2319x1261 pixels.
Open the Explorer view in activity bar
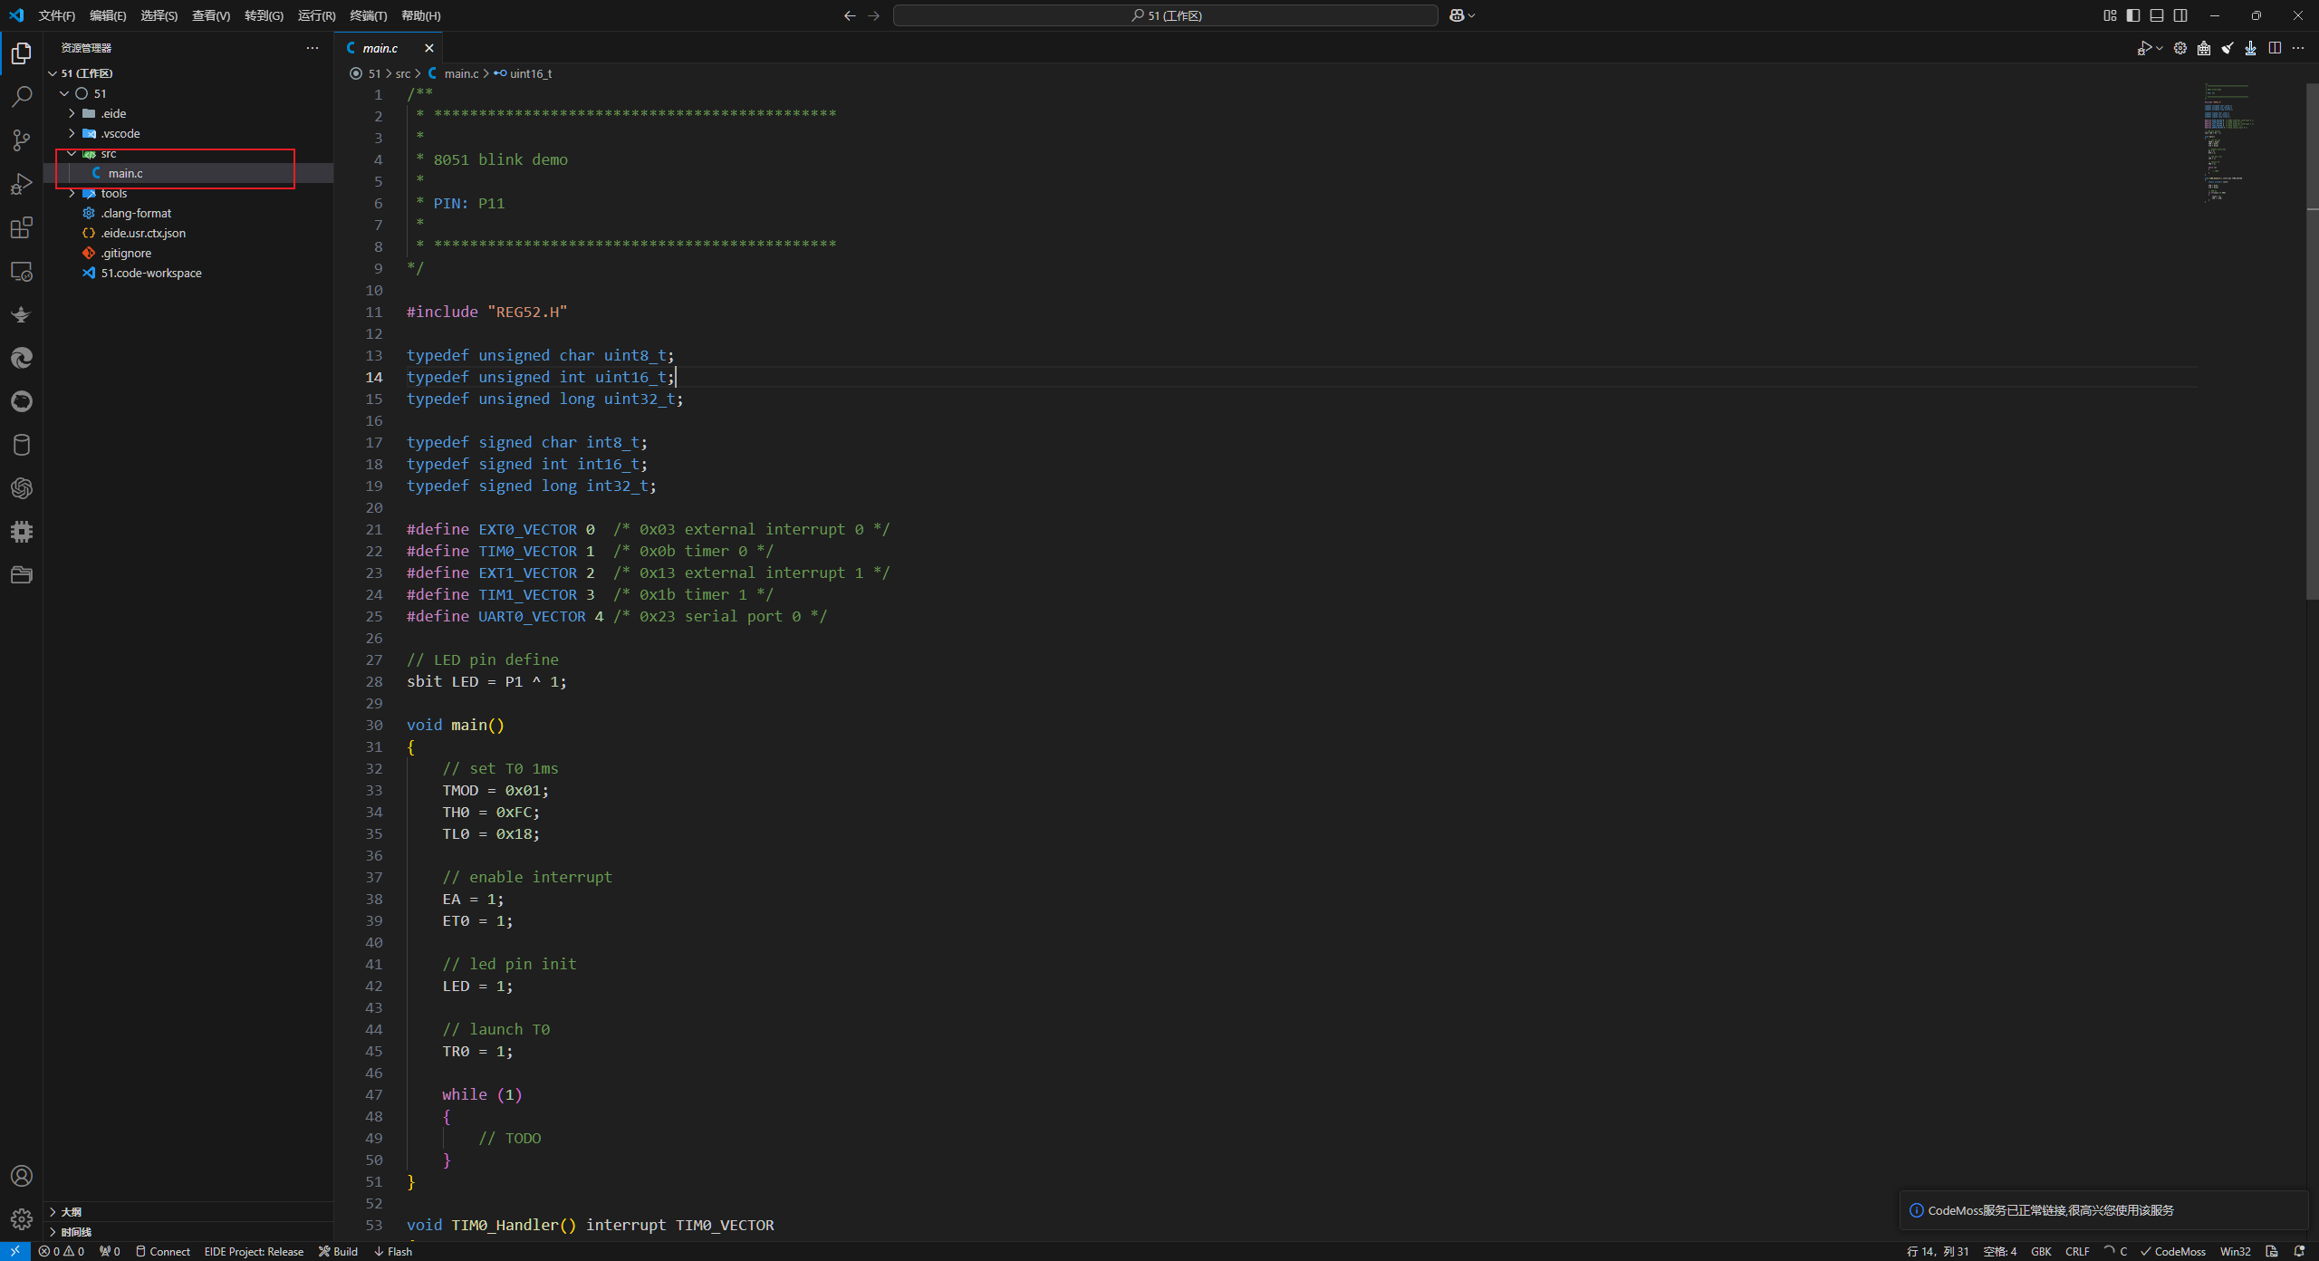[x=22, y=53]
